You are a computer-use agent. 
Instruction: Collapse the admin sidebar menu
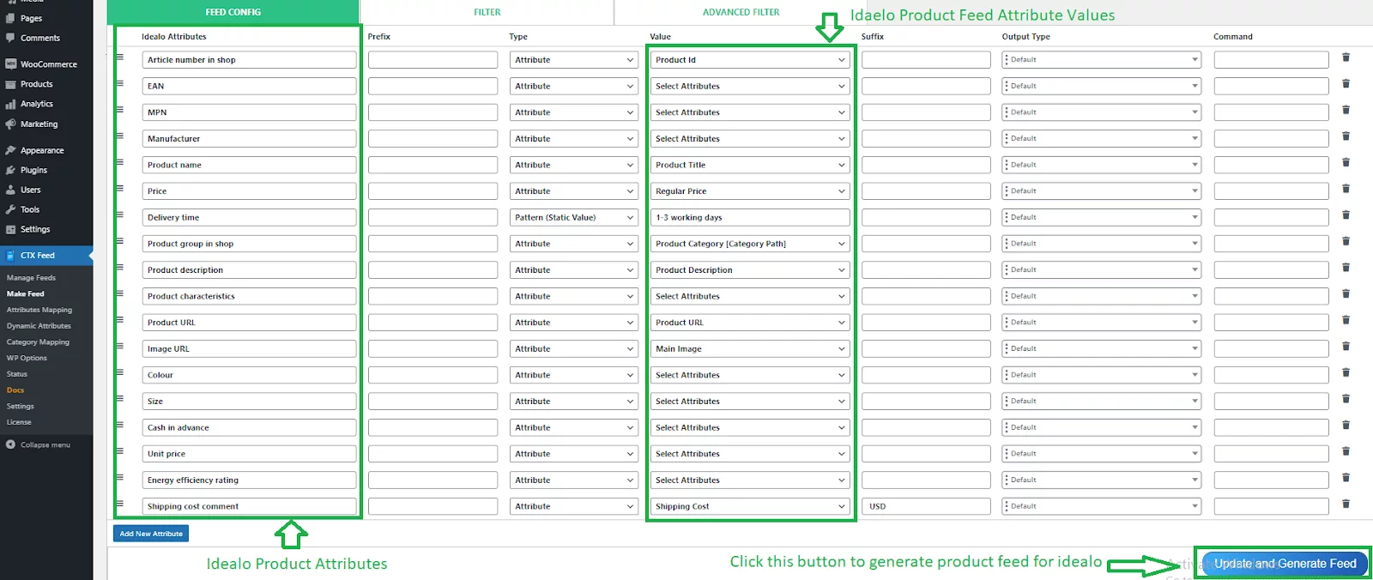pyautogui.click(x=39, y=445)
